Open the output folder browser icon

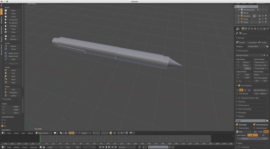(x=267, y=121)
